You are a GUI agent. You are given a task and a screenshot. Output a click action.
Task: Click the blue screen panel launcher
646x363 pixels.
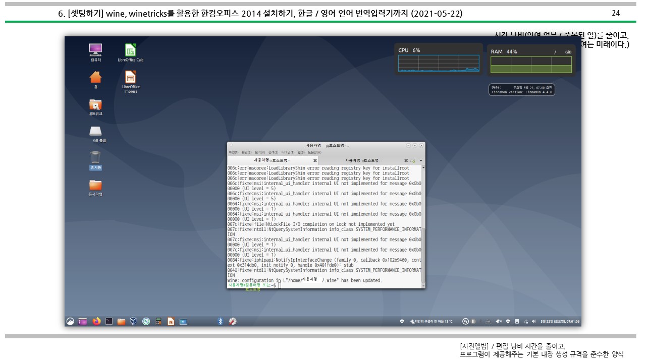point(183,322)
